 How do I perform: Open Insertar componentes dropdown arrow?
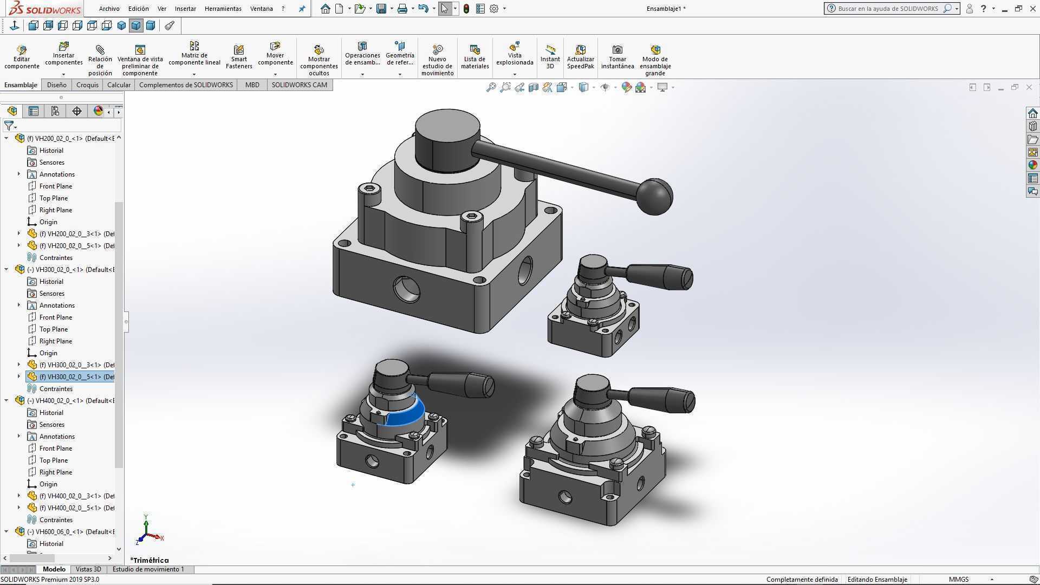click(63, 74)
